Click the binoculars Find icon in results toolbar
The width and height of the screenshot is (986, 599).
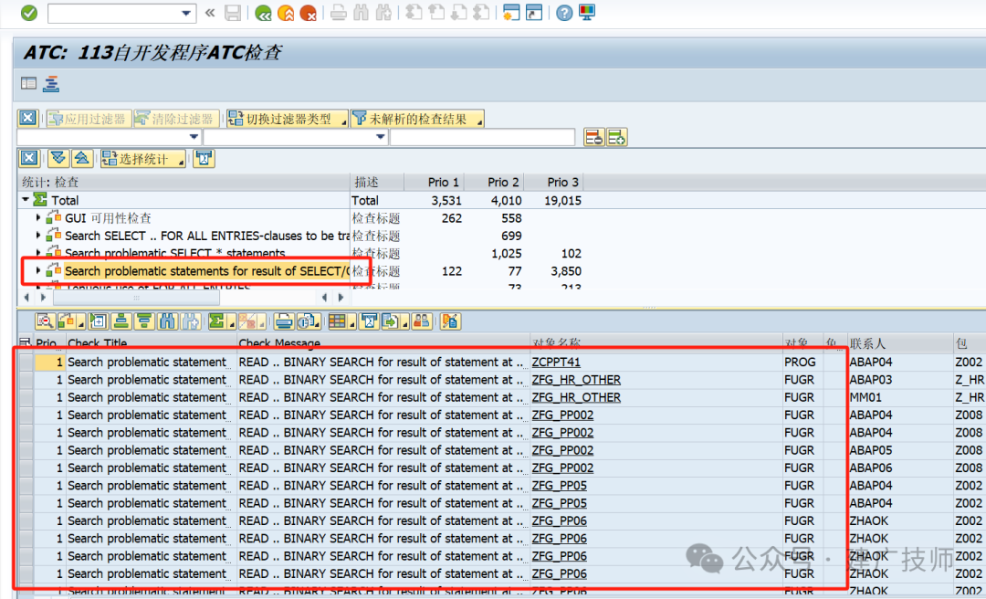(x=167, y=321)
